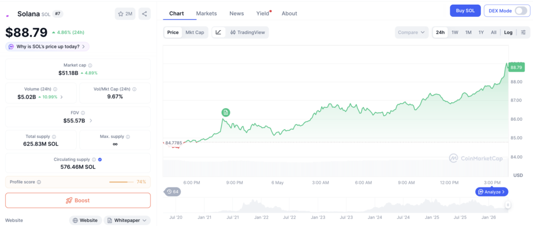This screenshot has height=226, width=533.
Task: Click the Solana logo icon
Action: point(7,16)
